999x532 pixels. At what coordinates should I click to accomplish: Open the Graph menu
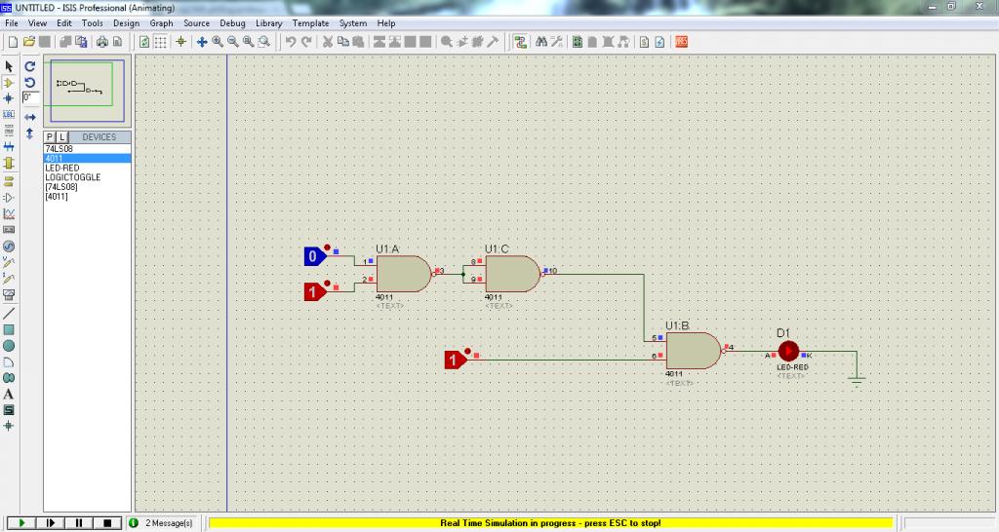(161, 23)
